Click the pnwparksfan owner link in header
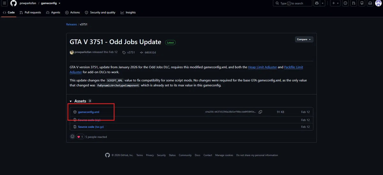Viewport: 383px width, 175px height. click(x=27, y=3)
